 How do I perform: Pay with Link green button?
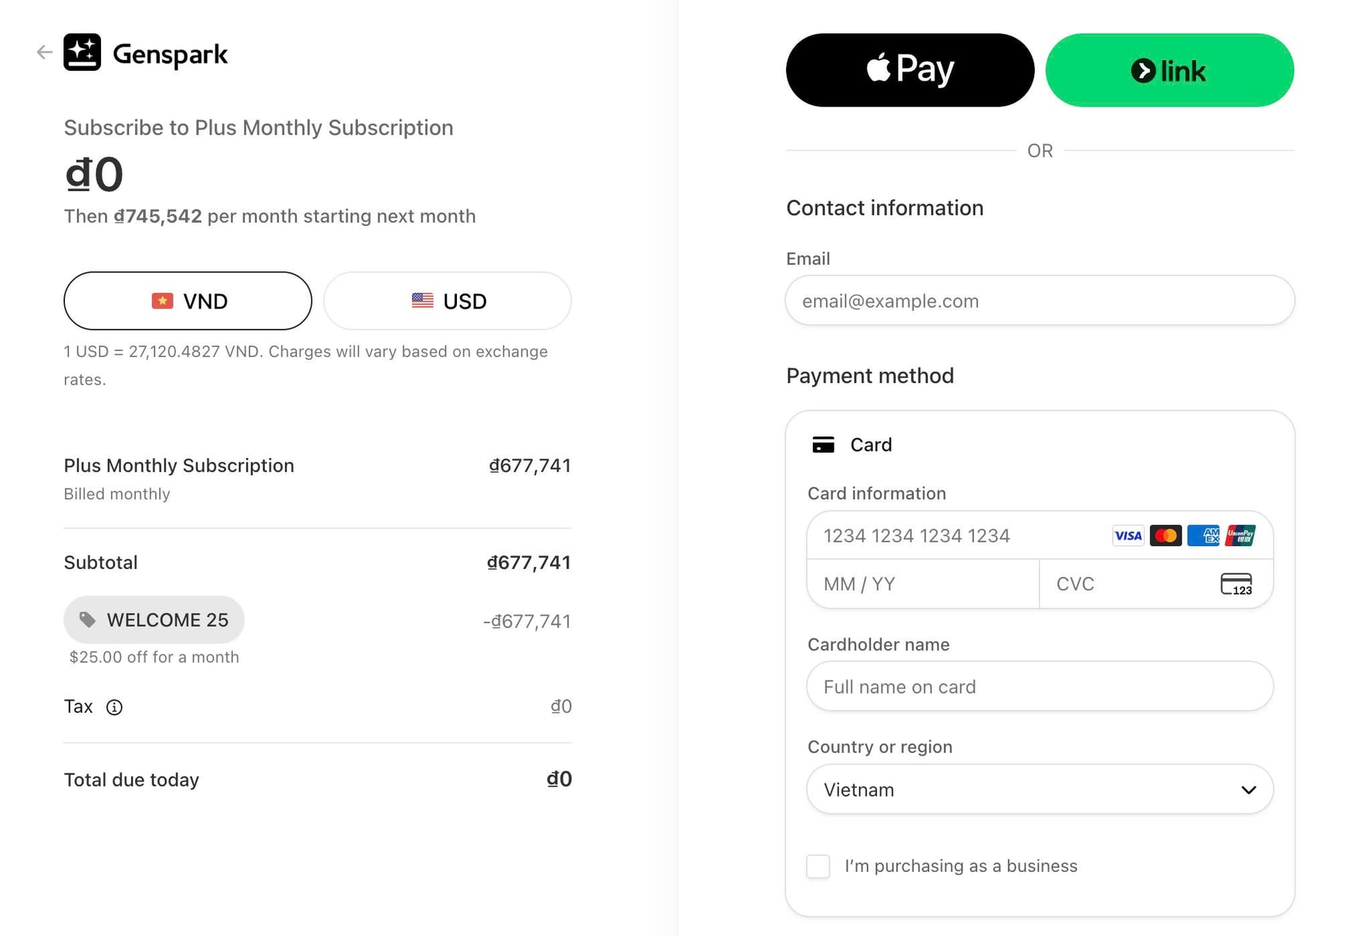click(x=1169, y=70)
